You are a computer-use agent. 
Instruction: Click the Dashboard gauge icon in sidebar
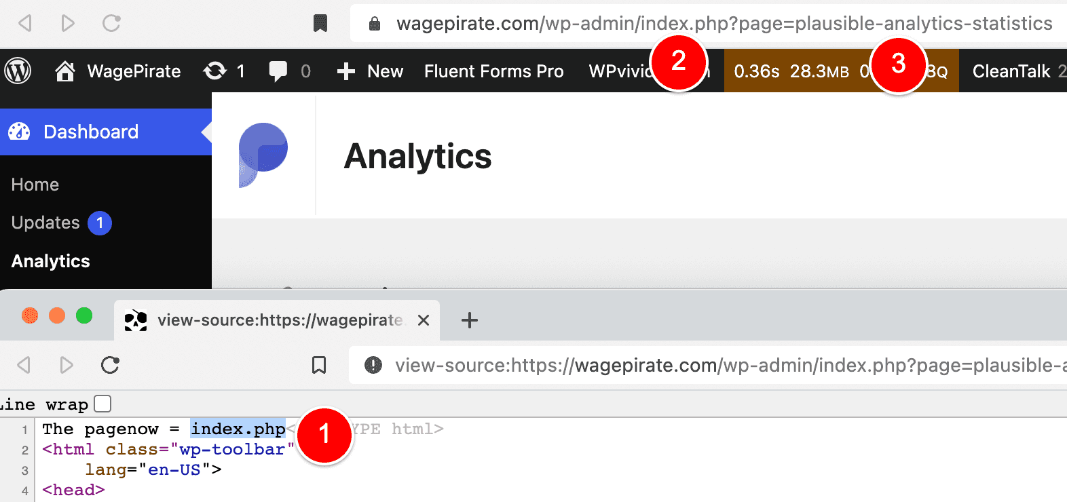20,132
